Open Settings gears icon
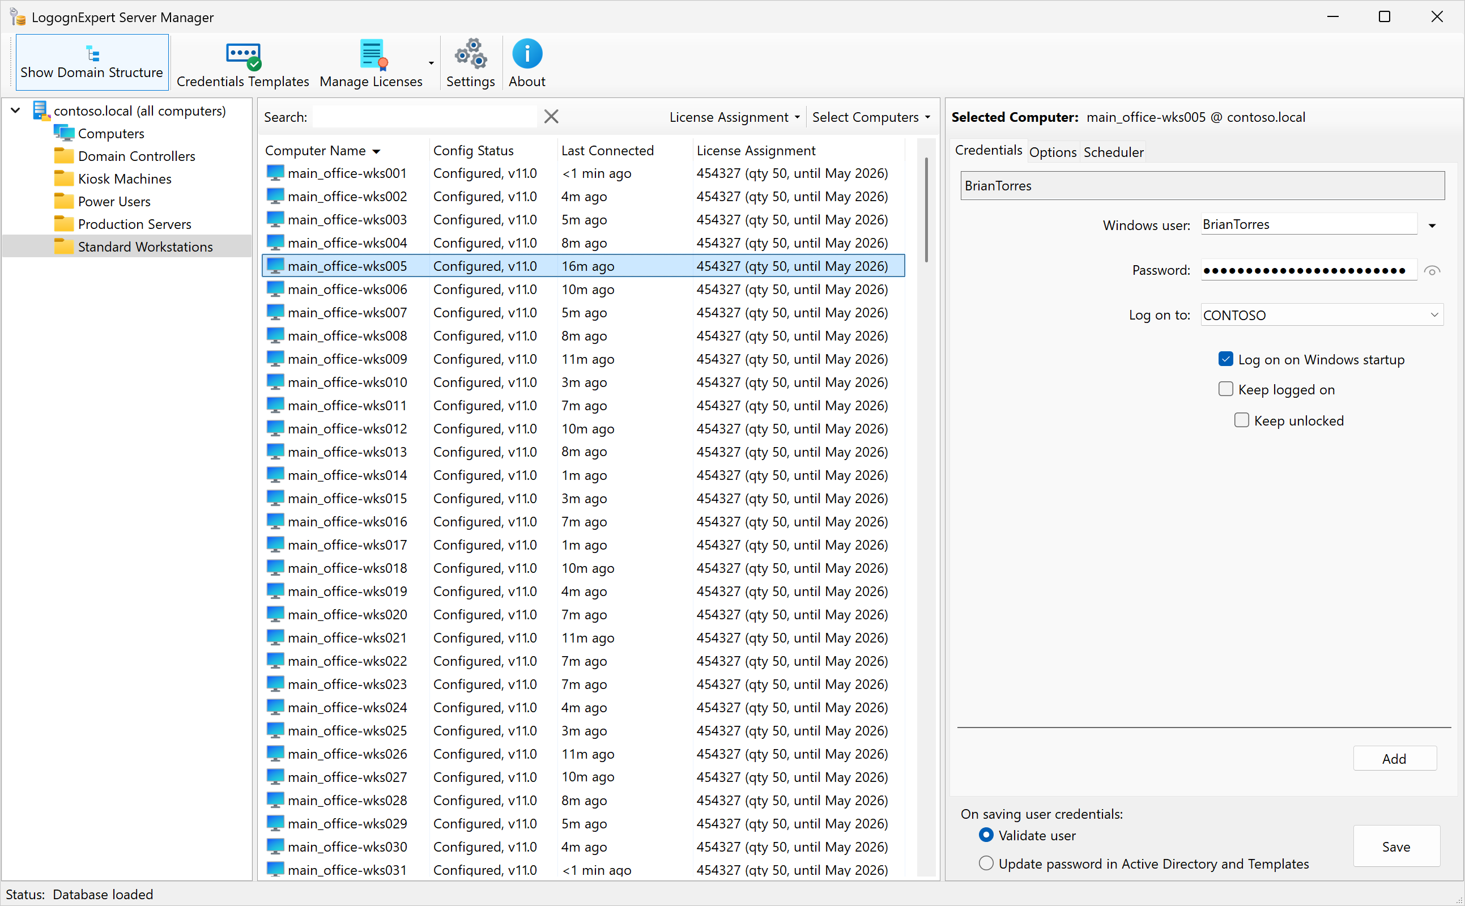The height and width of the screenshot is (906, 1465). 471,54
